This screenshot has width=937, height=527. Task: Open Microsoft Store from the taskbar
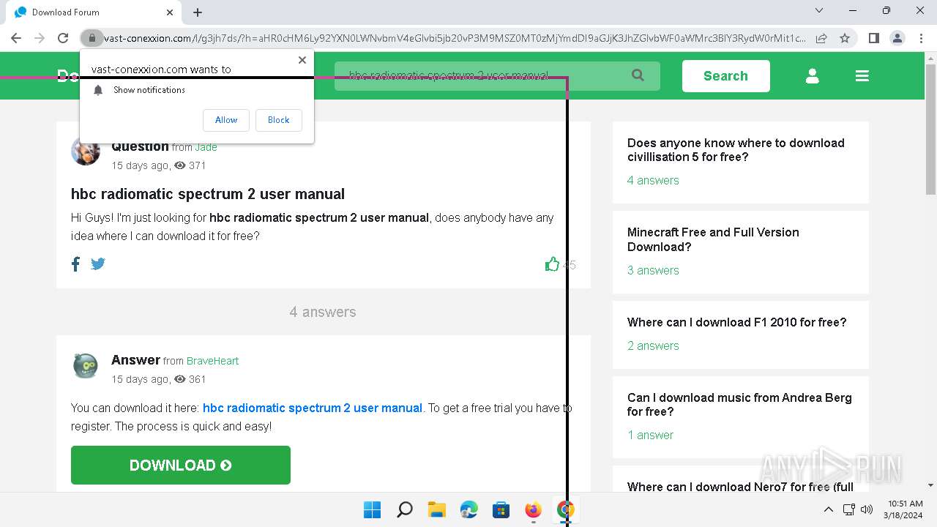501,509
